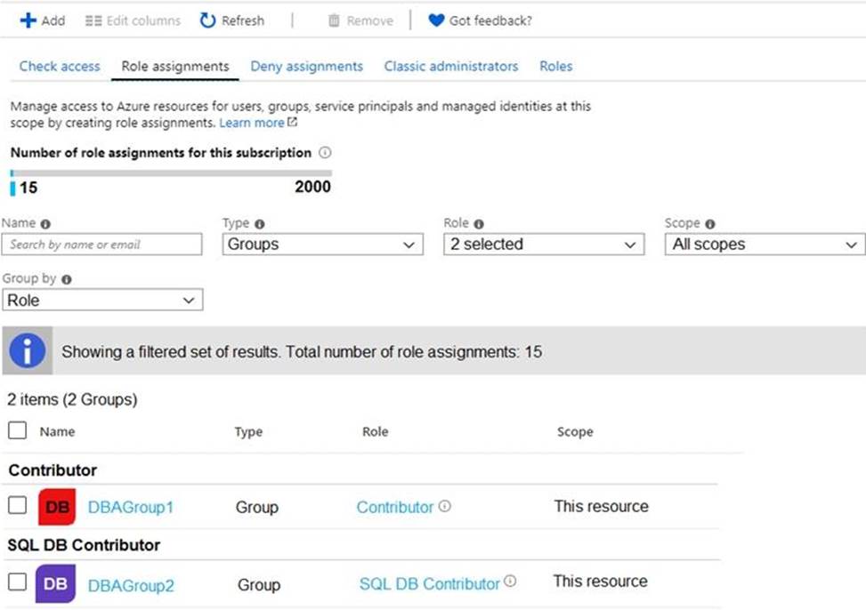Click the purple DB avatar for DBAGroup2
Image resolution: width=866 pixels, height=610 pixels.
point(54,584)
